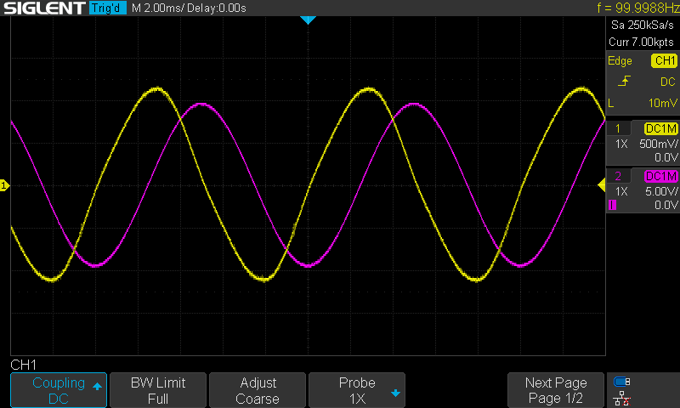
Task: Click the Trig'd status indicator
Action: pos(108,8)
